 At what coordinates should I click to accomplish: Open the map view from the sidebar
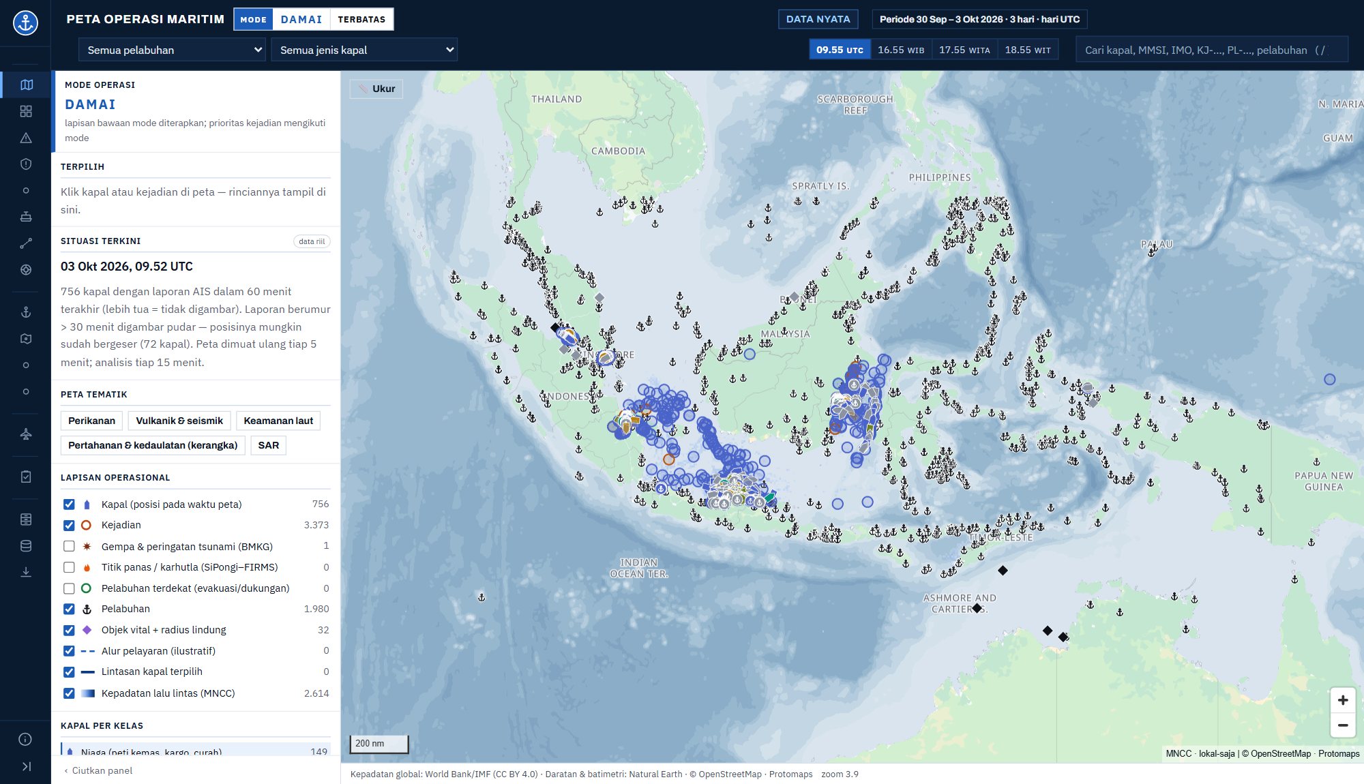click(x=26, y=85)
